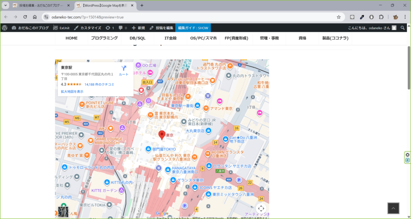Screen dimensions: 411x219
Task: Click the map camera controls button
Action: point(261,208)
